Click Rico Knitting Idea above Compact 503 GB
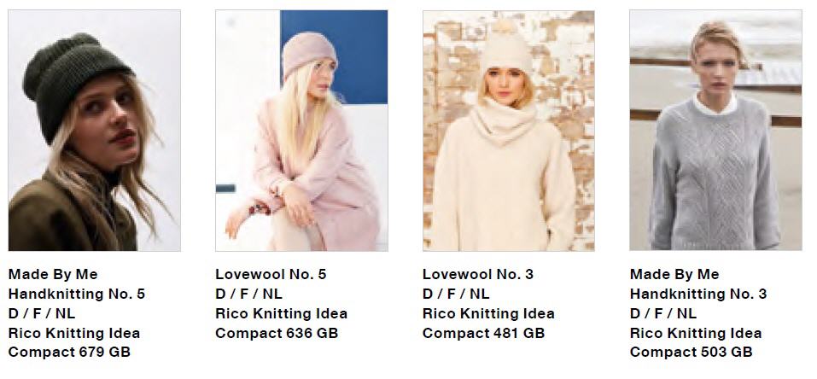 point(696,333)
